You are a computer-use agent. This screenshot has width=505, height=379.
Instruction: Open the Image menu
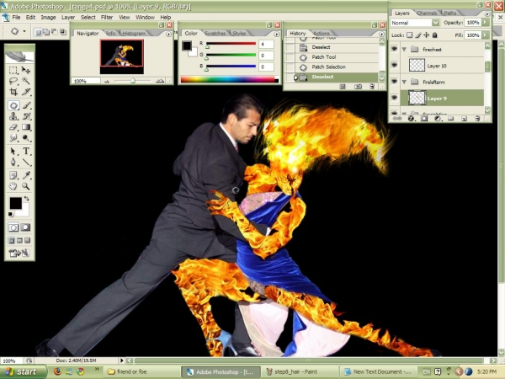[x=48, y=17]
